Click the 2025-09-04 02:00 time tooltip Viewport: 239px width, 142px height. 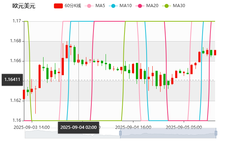tap(78, 127)
